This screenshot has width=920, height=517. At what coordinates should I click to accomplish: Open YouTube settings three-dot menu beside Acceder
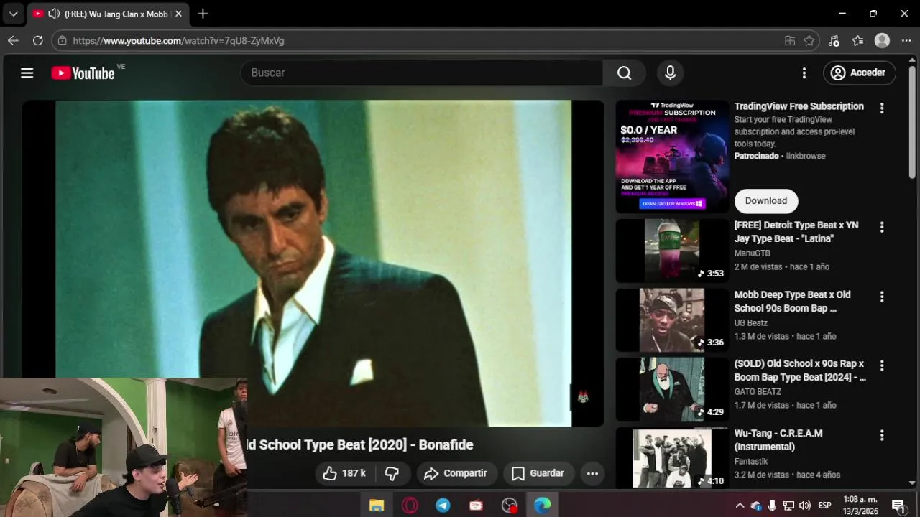804,73
